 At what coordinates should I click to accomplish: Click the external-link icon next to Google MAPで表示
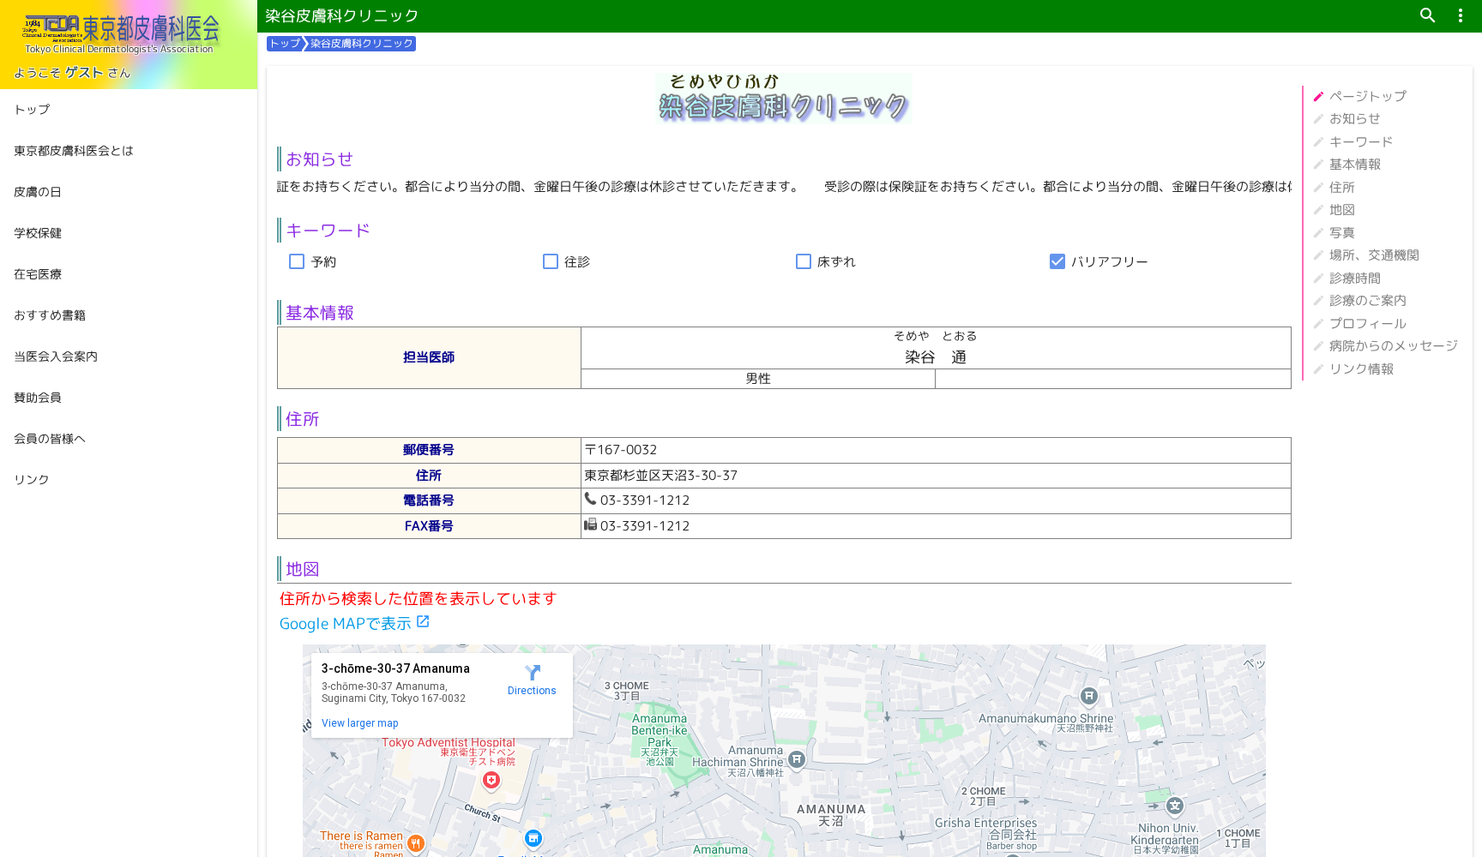tap(422, 620)
